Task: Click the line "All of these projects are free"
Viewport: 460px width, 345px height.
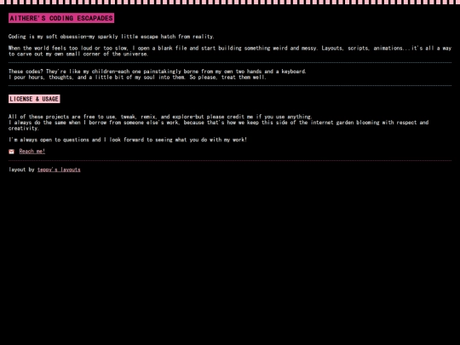Action: coord(160,117)
